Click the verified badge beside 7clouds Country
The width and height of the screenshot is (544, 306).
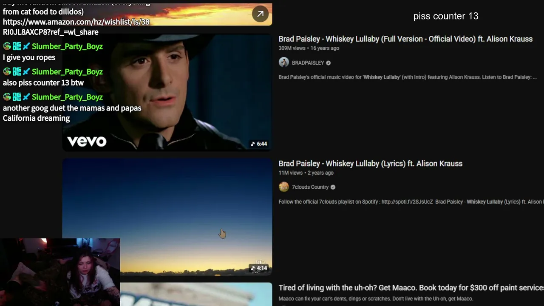coord(333,187)
